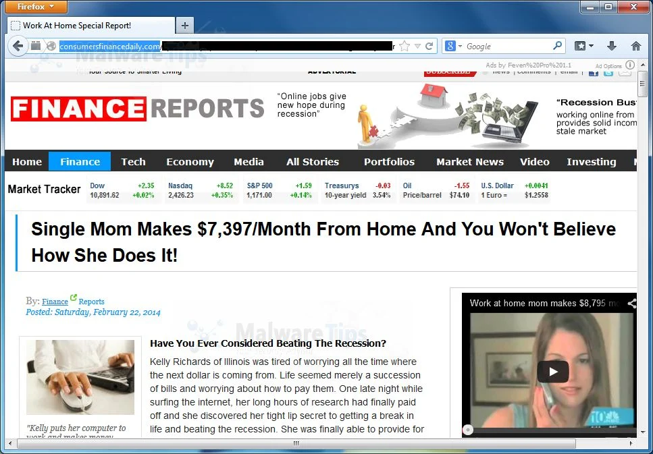Click the Dow ticker entry

pos(122,191)
